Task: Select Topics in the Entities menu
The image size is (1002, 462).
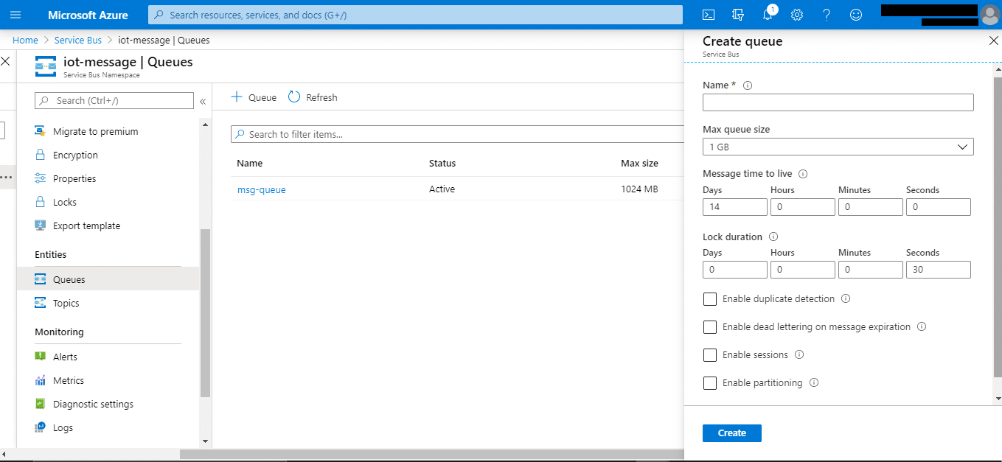Action: pyautogui.click(x=66, y=304)
